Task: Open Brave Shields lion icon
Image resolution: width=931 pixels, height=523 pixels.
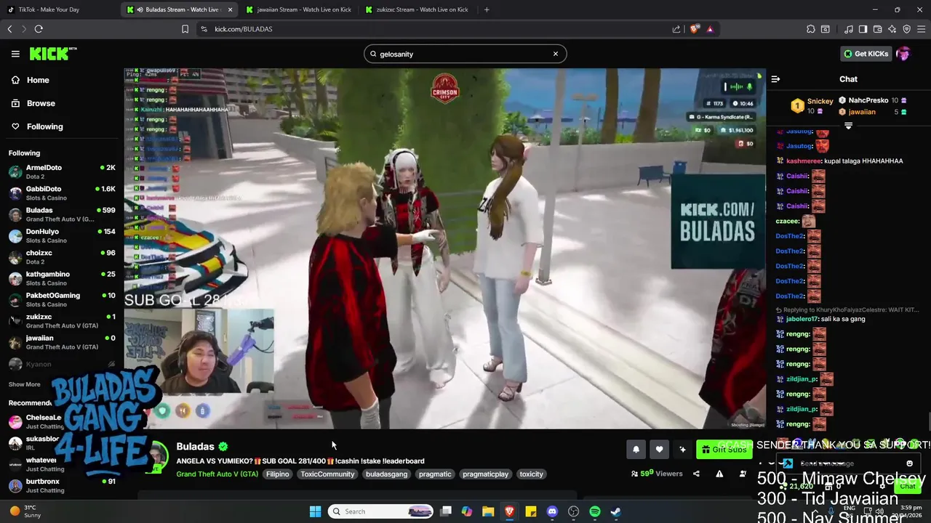Action: [x=695, y=29]
